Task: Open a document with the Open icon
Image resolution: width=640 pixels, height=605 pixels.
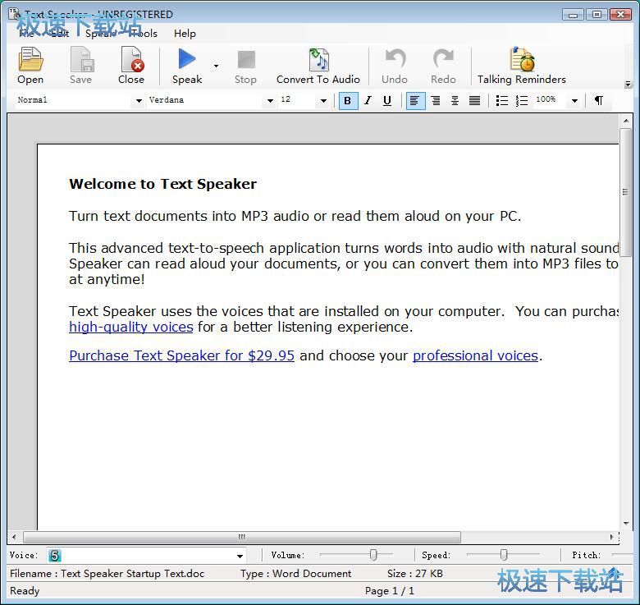Action: (30, 66)
